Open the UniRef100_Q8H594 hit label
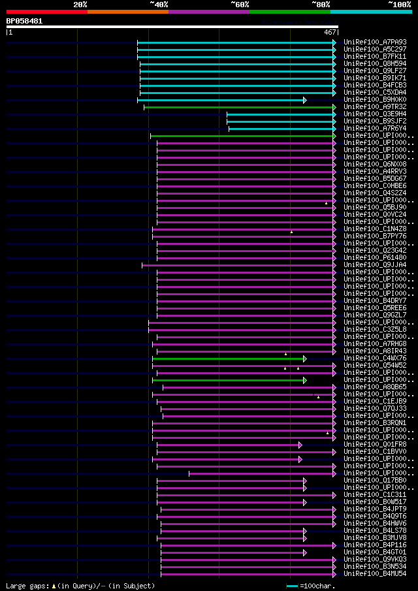 (x=375, y=64)
